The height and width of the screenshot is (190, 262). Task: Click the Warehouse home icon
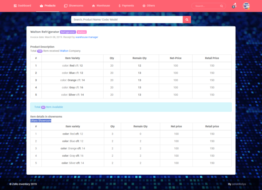(x=93, y=6)
